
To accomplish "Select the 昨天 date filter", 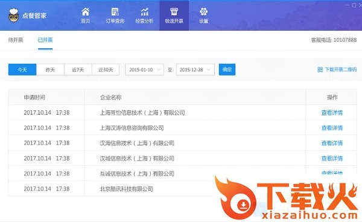I will [x=50, y=69].
